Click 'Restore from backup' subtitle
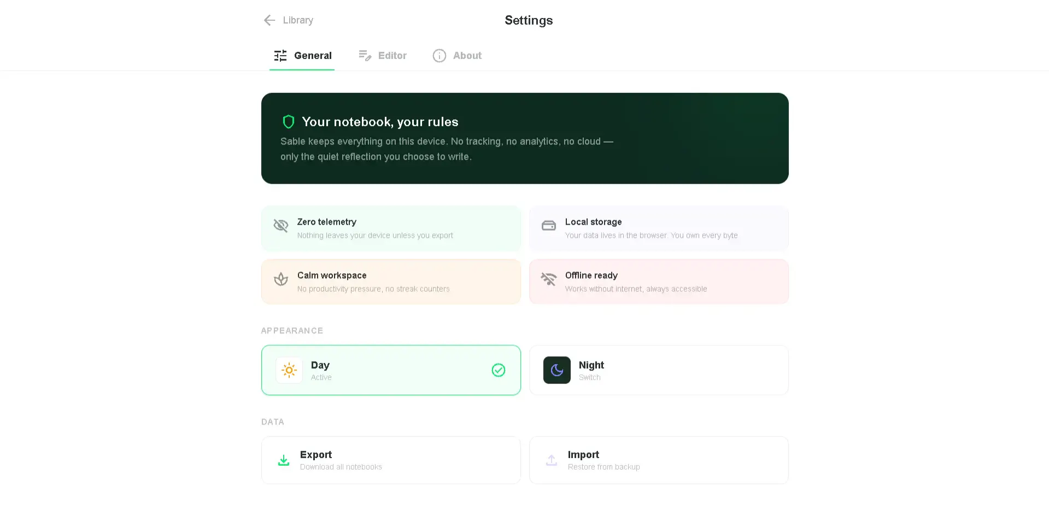The width and height of the screenshot is (1049, 511). [x=604, y=467]
